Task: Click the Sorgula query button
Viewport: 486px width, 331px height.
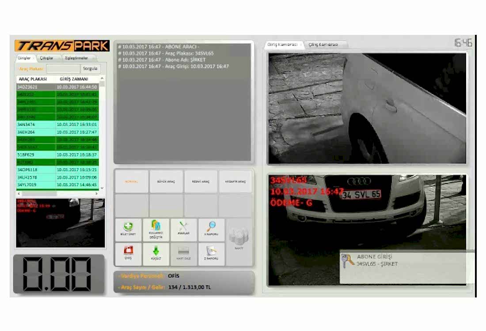Action: point(90,68)
